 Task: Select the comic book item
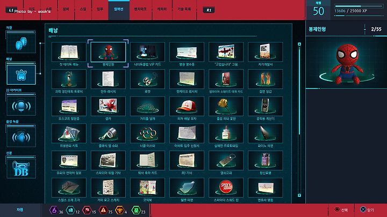pyautogui.click(x=147, y=188)
